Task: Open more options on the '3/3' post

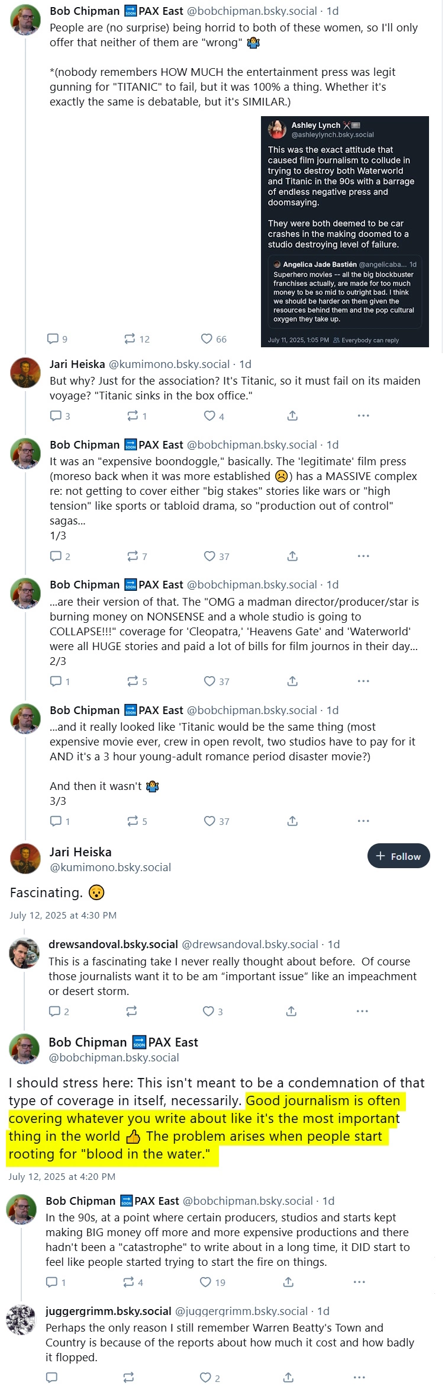Action: [363, 821]
